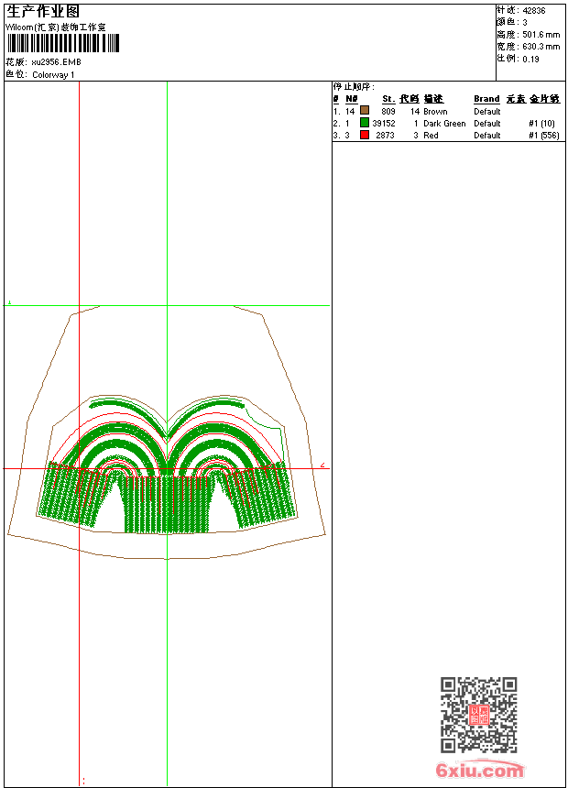This screenshot has width=568, height=788.
Task: Click the '金片线' column header
Action: (x=545, y=99)
